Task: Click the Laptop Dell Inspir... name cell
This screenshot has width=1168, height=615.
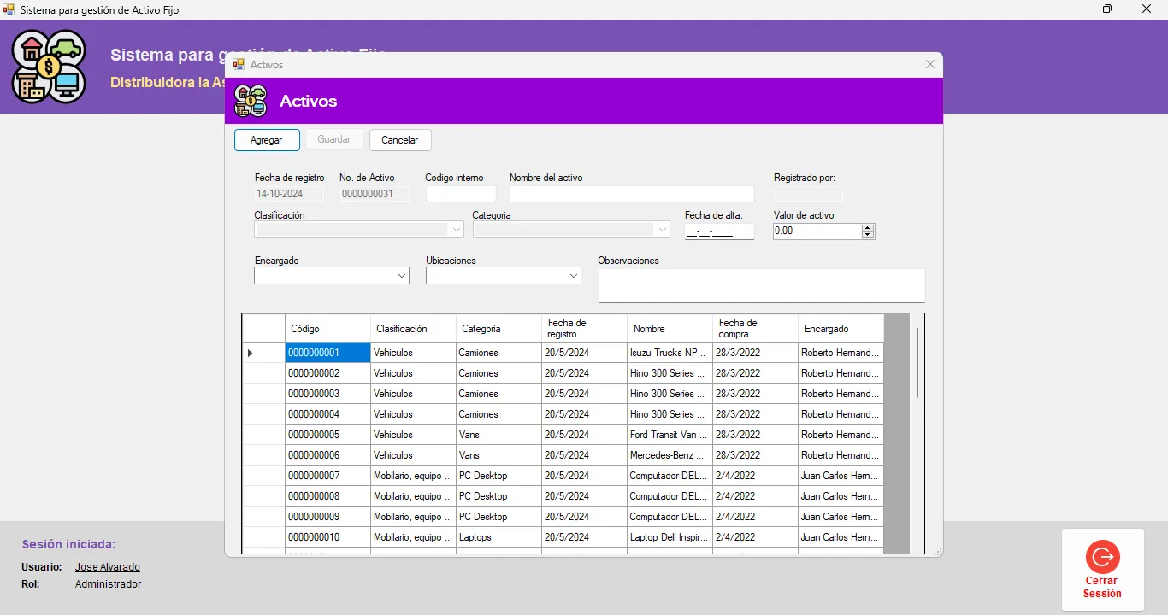Action: [x=670, y=537]
